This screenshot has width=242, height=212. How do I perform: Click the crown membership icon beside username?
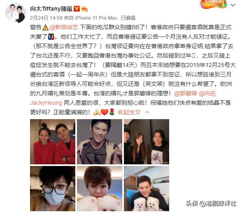tap(84, 9)
